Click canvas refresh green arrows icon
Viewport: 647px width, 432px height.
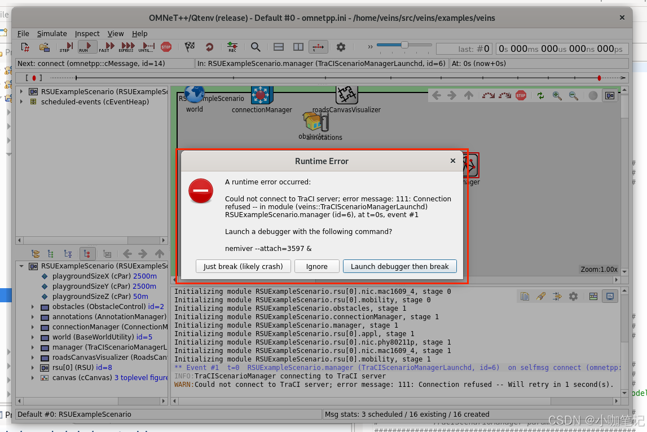tap(540, 96)
